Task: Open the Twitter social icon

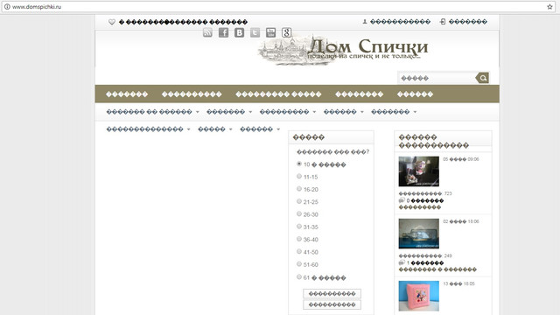Action: click(255, 33)
